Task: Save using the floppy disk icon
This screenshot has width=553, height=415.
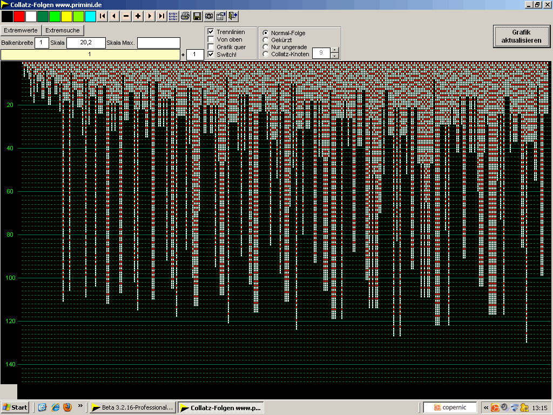Action: 197,16
